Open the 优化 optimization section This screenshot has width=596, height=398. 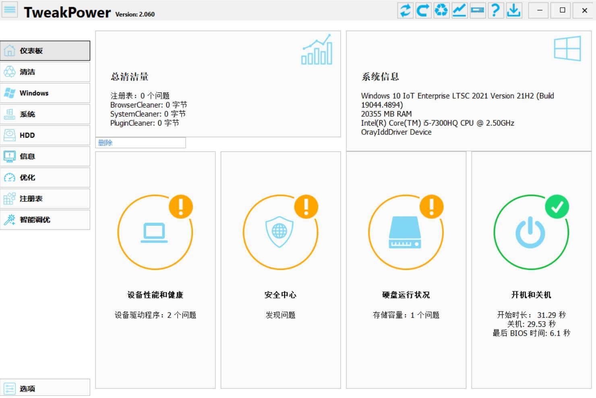45,177
